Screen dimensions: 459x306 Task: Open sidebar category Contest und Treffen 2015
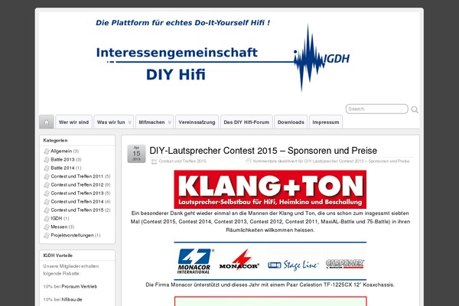point(77,210)
